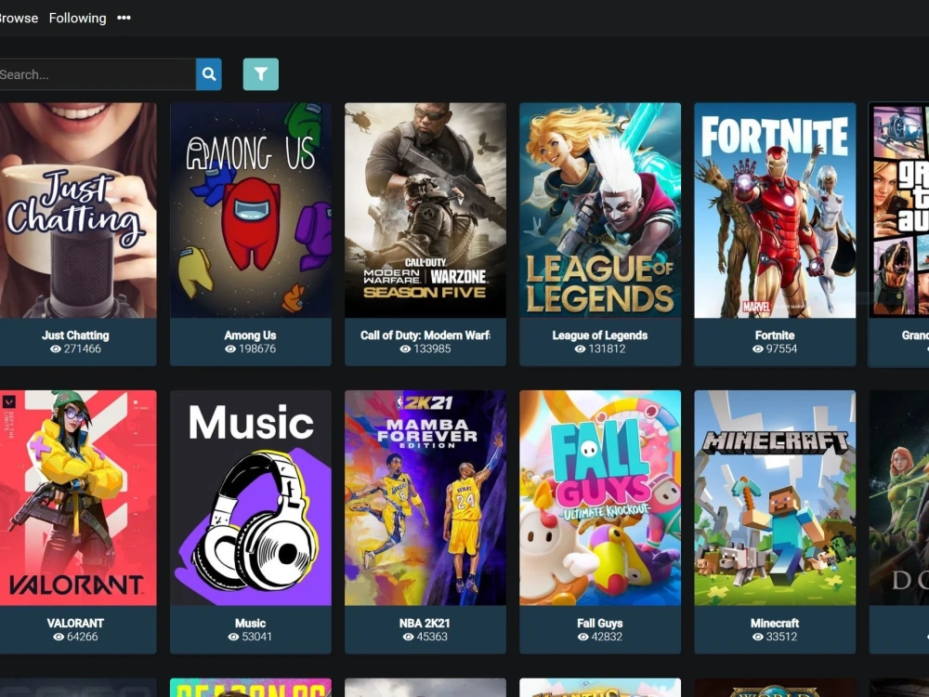
Task: Click the Minecraft title link
Action: (x=775, y=623)
